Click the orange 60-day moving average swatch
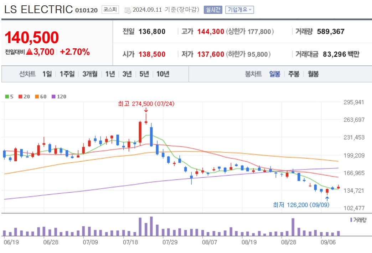The height and width of the screenshot is (253, 372). tap(37, 97)
